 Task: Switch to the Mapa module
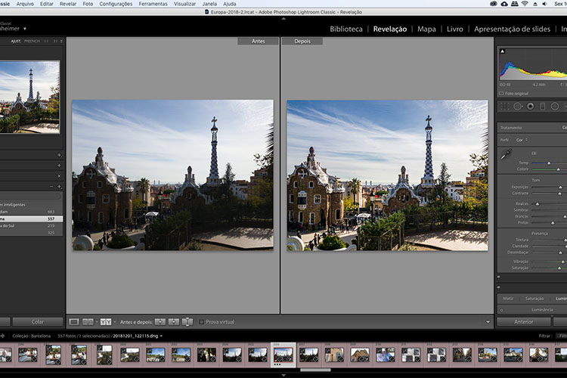[x=426, y=29]
